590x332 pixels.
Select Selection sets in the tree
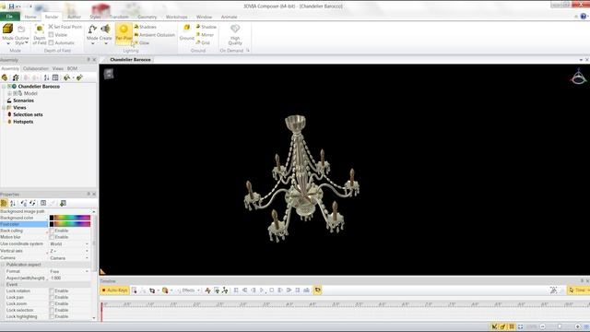pyautogui.click(x=28, y=114)
